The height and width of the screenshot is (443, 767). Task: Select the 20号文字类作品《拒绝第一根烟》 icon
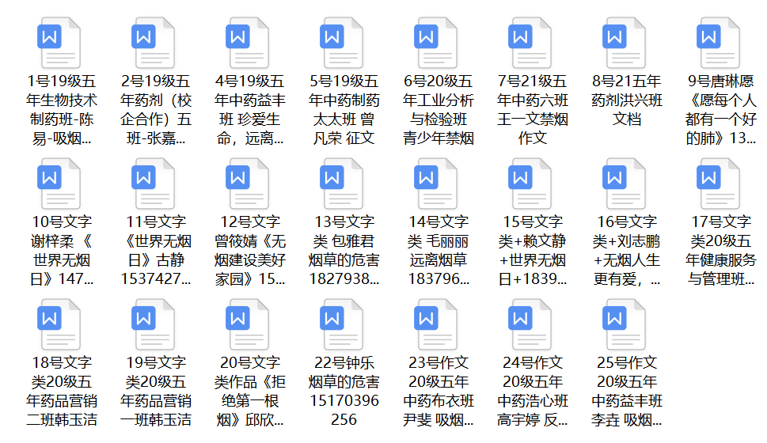(x=248, y=324)
